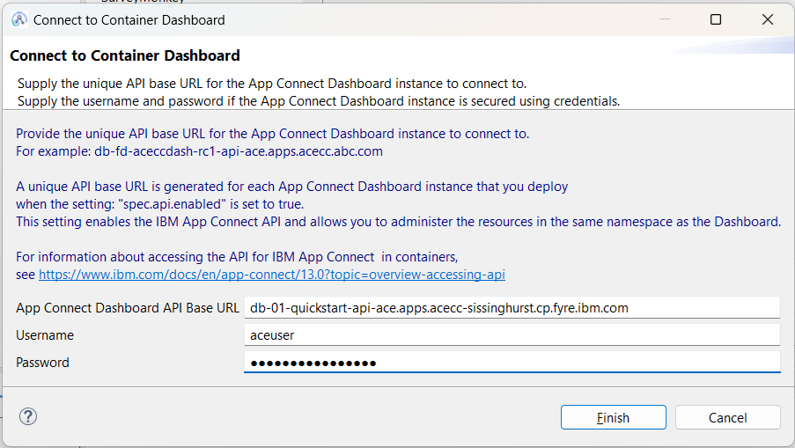The width and height of the screenshot is (795, 448).
Task: Place cursor in the masked Password field
Action: click(x=512, y=363)
